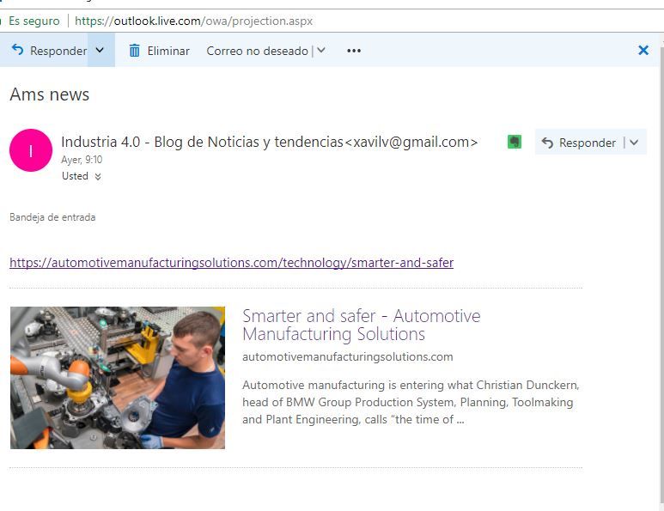Select the sender name Industria 4.0 text

[x=270, y=142]
